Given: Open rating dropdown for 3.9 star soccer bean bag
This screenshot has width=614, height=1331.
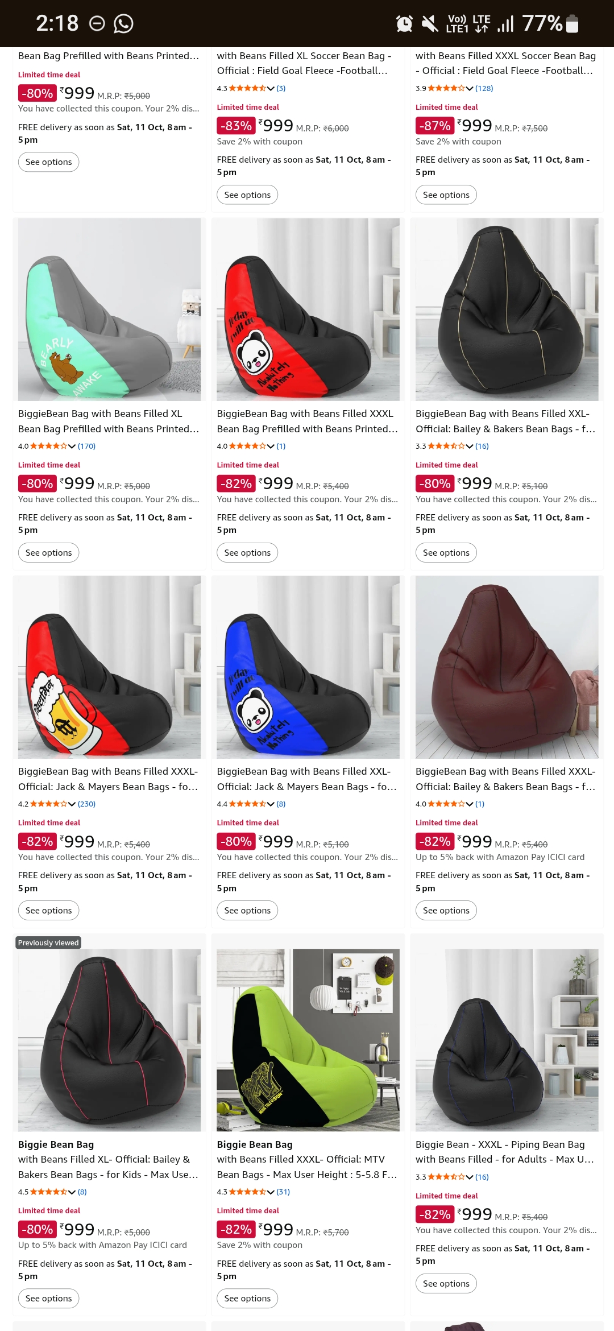Looking at the screenshot, I should [469, 89].
